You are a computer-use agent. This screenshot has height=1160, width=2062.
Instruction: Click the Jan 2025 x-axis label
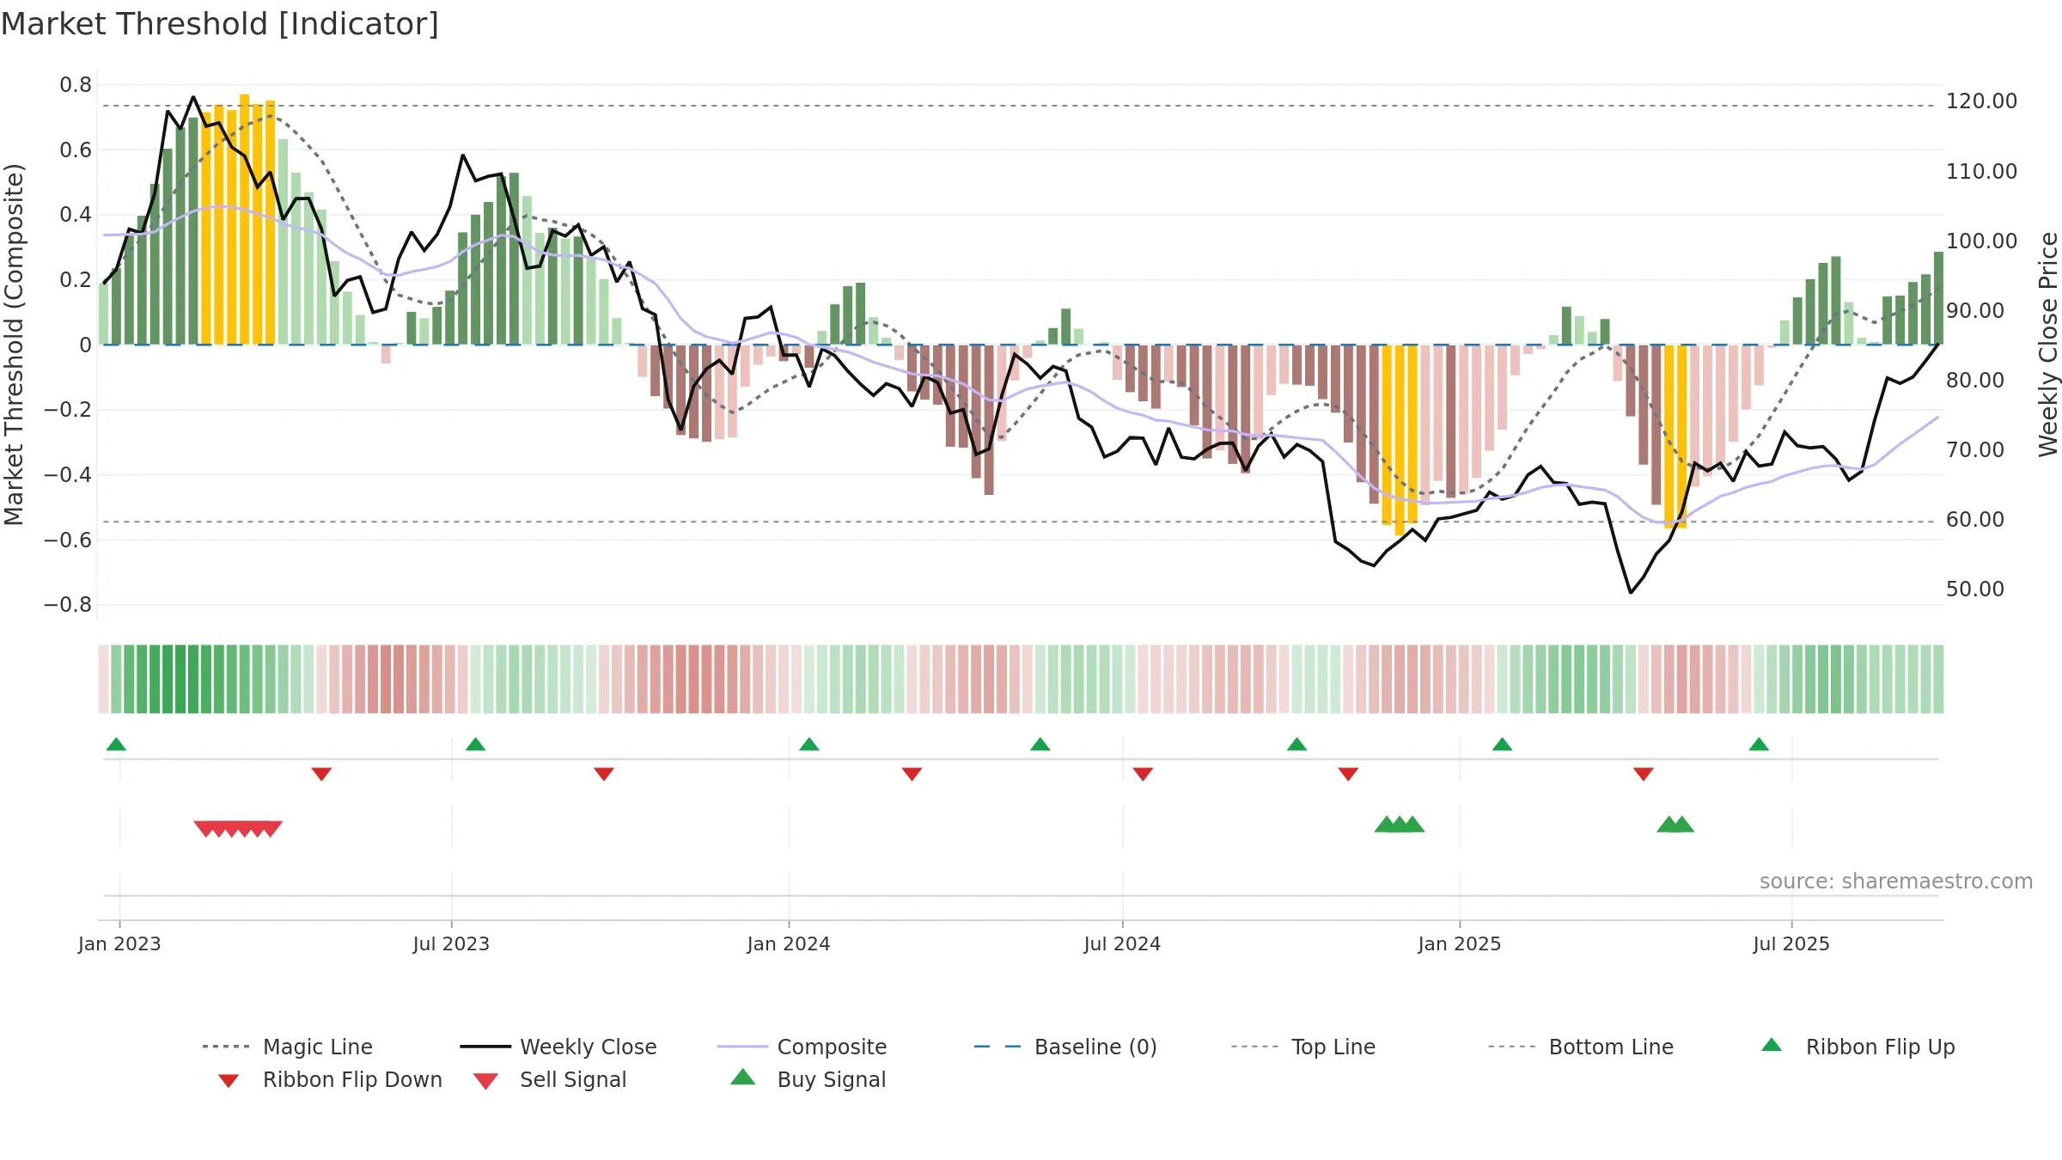(x=1460, y=943)
